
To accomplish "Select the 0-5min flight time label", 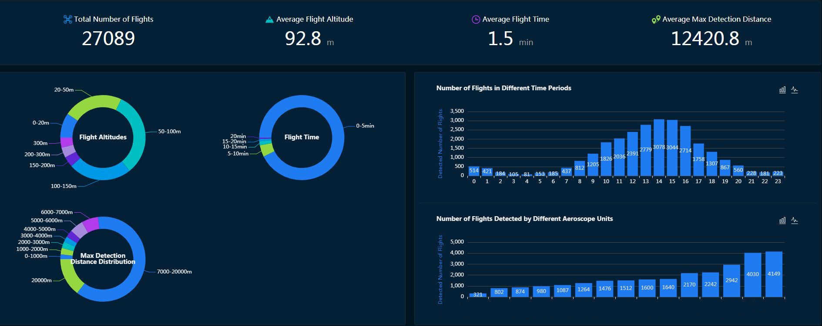I will coord(365,126).
